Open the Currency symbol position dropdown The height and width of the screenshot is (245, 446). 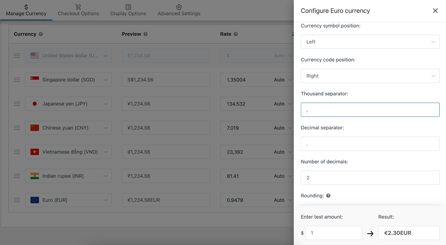coord(370,42)
